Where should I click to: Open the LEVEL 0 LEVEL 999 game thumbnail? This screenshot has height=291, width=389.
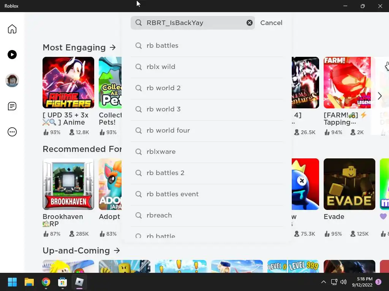point(293,266)
